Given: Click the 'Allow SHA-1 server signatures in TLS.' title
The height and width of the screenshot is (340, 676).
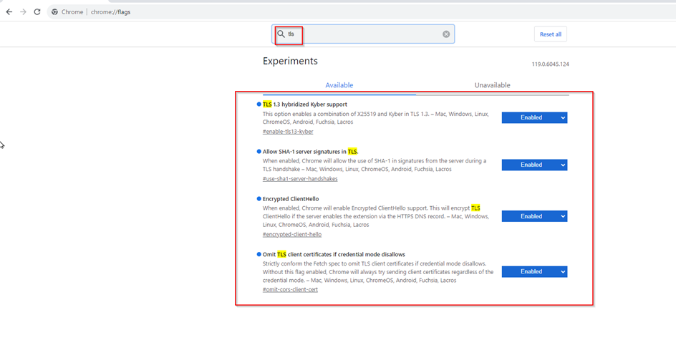Looking at the screenshot, I should [310, 152].
